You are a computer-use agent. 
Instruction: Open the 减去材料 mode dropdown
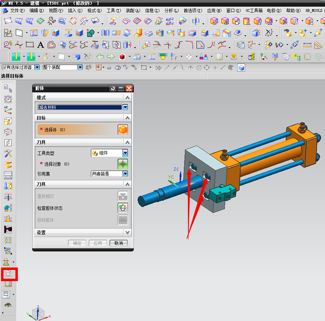click(125, 107)
